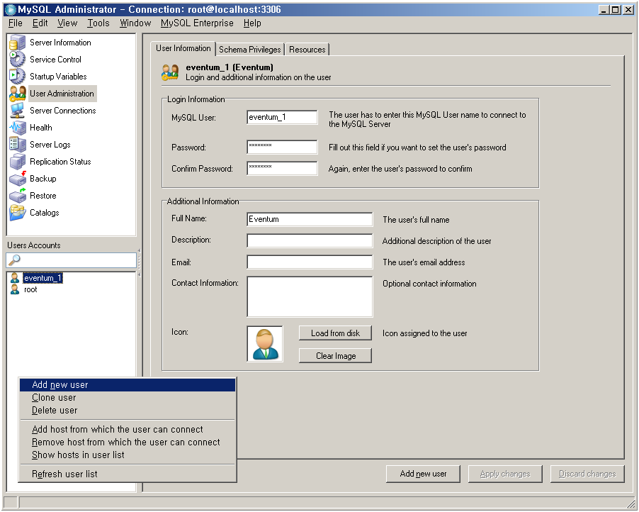Choose Delete user in context menu
Screen dimensions: 639x512
(128, 411)
